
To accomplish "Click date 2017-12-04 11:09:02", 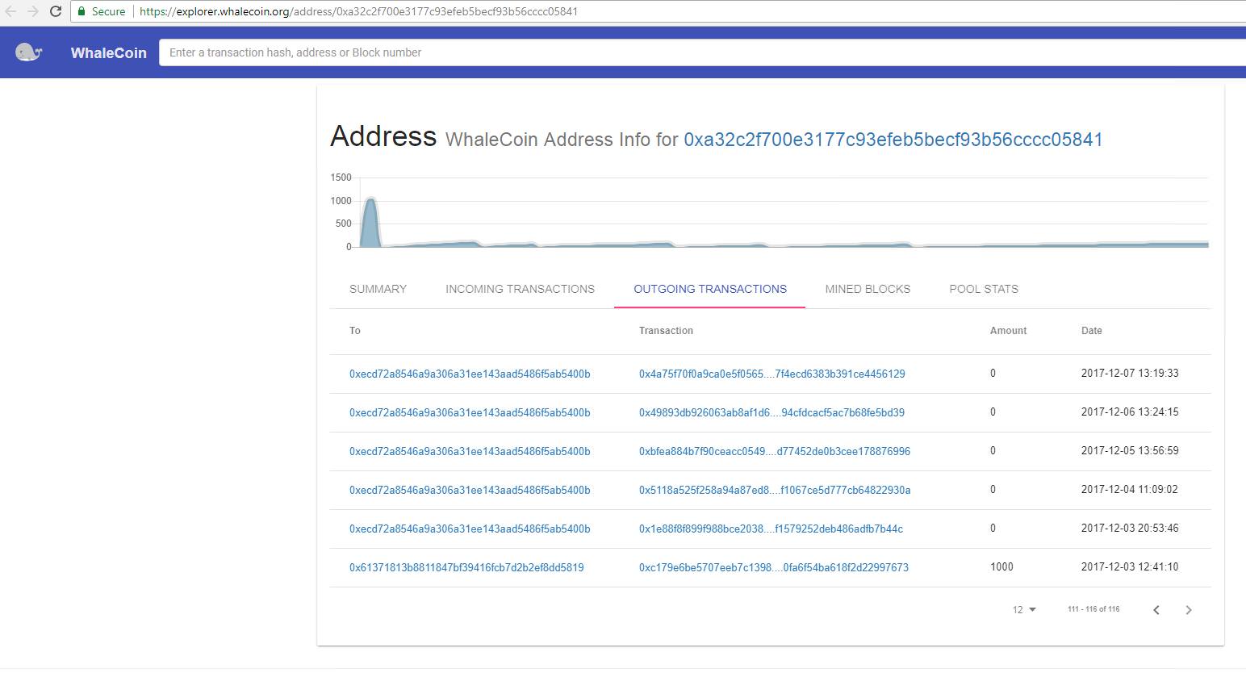I will pyautogui.click(x=1130, y=490).
